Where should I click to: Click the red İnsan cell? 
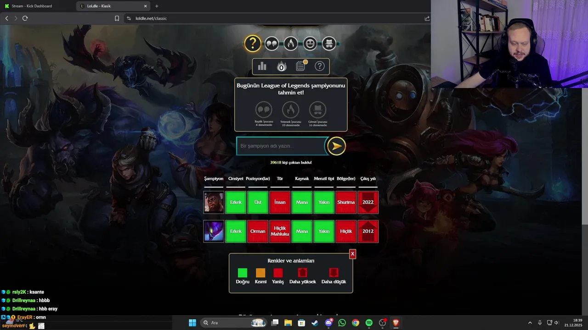click(280, 202)
